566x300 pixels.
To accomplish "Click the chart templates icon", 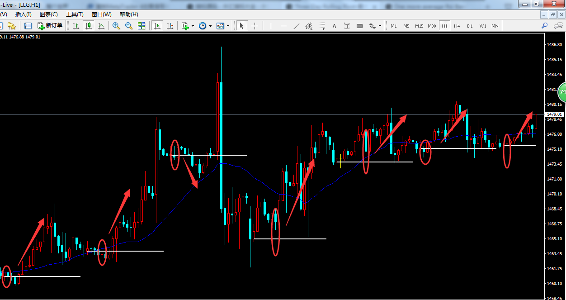I will click(220, 26).
